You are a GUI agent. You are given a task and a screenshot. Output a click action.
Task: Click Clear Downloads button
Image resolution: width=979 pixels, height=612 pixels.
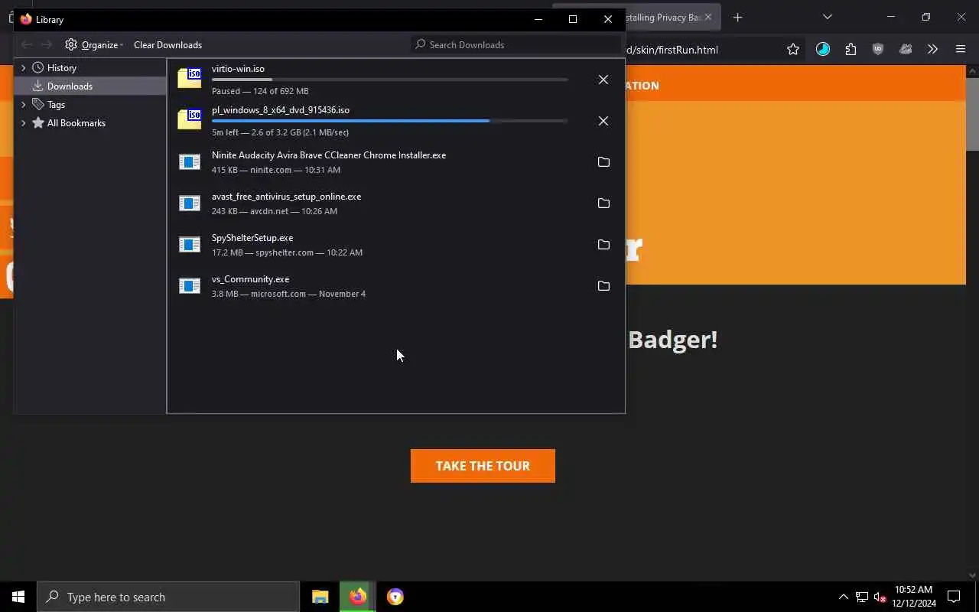(168, 44)
